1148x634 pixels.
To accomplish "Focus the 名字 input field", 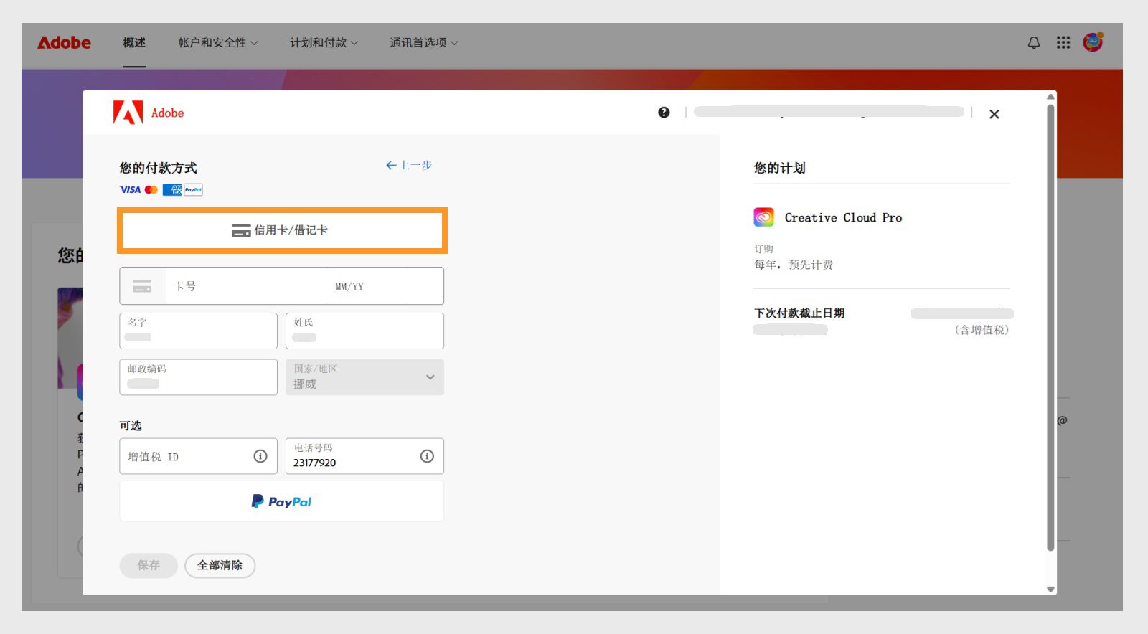I will (x=198, y=331).
